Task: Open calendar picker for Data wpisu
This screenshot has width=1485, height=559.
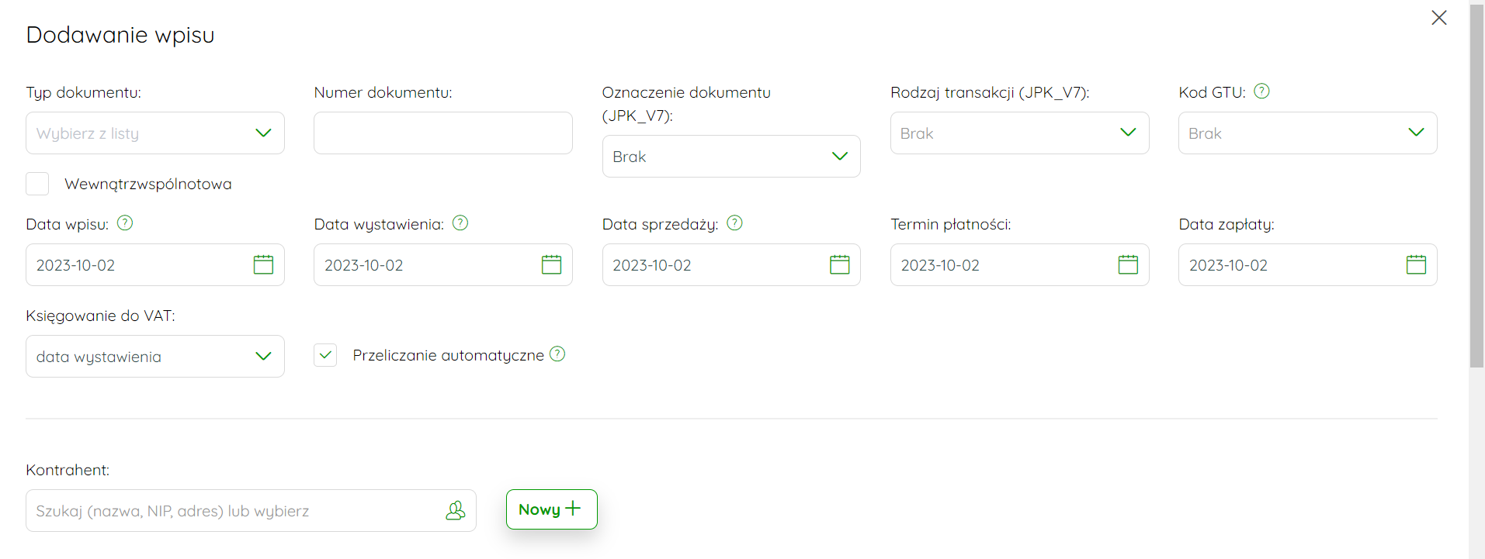Action: coord(263,265)
